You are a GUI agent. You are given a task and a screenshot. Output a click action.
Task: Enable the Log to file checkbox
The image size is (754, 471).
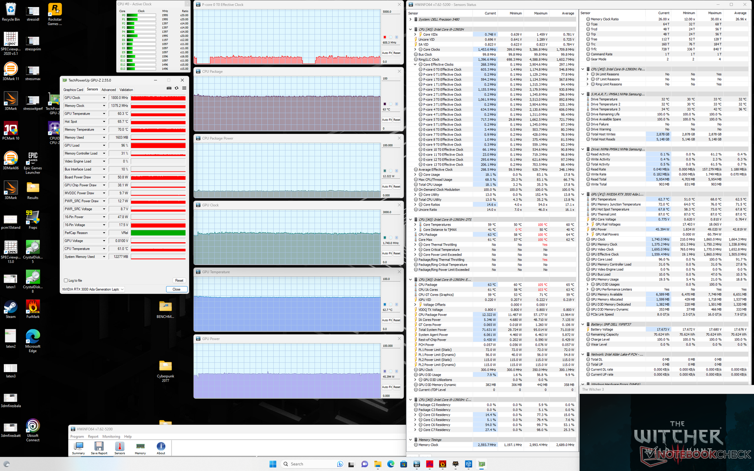coord(66,281)
